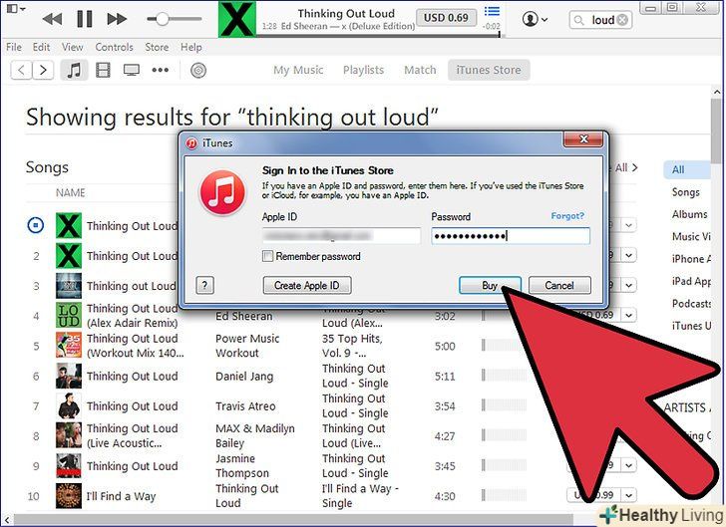Select the Podcasts filter in sidebar

pos(691,304)
